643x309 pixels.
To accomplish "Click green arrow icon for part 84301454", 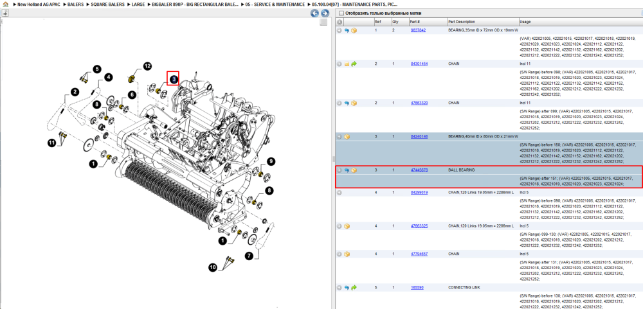I will pos(354,64).
